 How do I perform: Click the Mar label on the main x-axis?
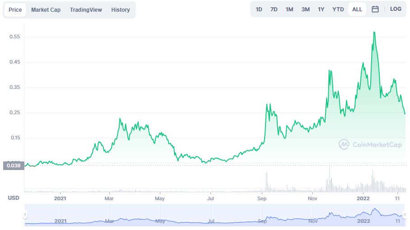click(109, 198)
